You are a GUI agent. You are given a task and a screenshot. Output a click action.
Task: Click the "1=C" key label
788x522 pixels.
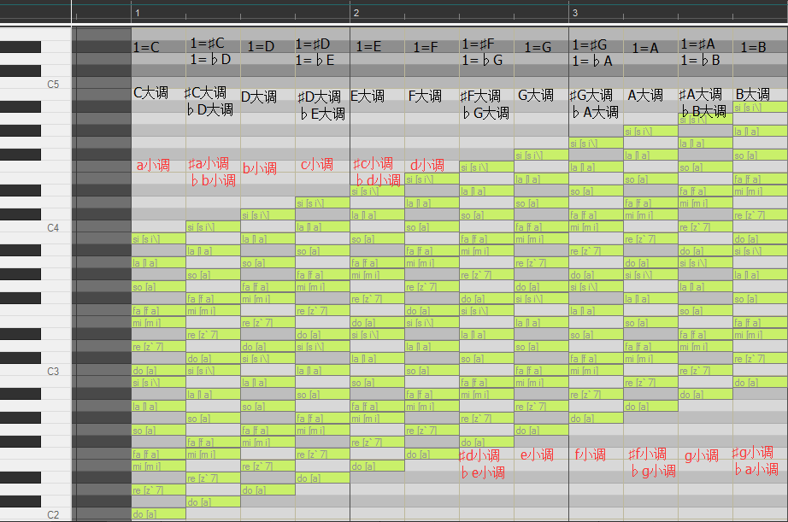pyautogui.click(x=146, y=47)
